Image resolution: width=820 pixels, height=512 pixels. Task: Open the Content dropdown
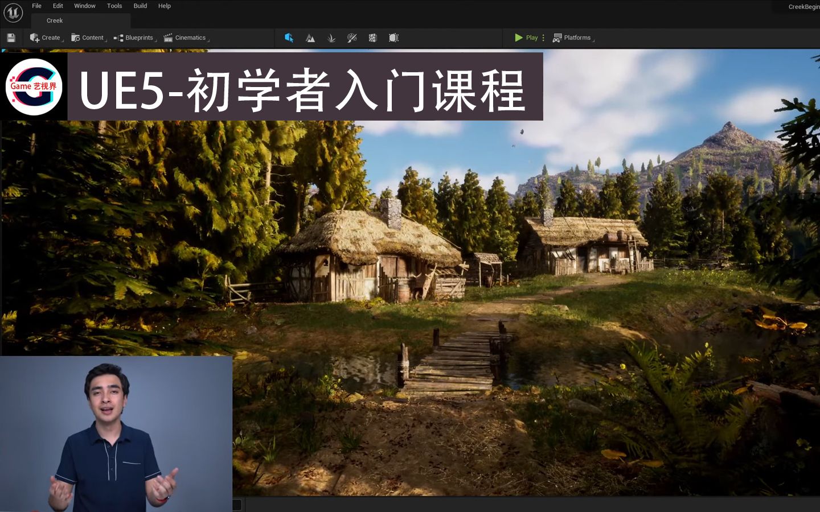pos(88,38)
